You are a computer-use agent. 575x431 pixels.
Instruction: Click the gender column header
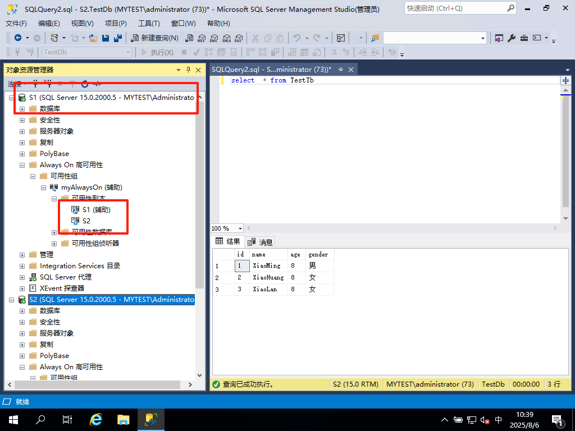(320, 254)
